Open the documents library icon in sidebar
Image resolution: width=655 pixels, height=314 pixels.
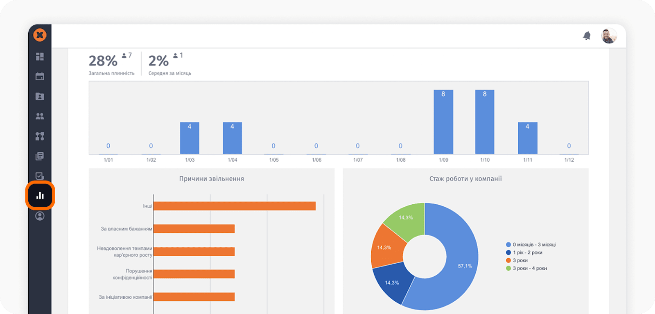pyautogui.click(x=40, y=156)
